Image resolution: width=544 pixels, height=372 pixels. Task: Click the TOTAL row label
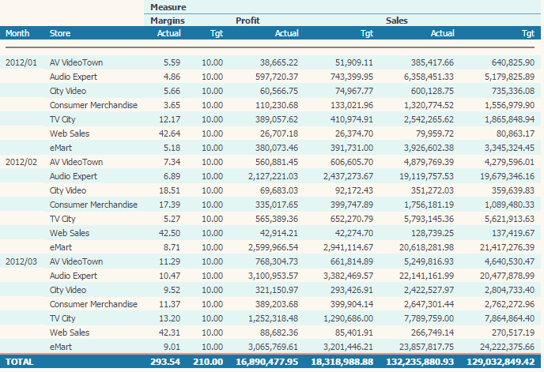click(x=21, y=362)
